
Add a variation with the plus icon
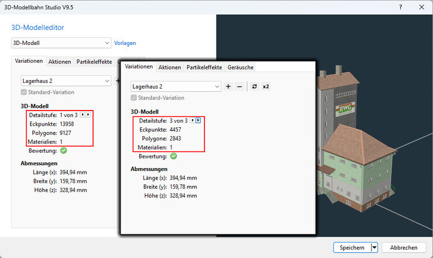pos(228,86)
